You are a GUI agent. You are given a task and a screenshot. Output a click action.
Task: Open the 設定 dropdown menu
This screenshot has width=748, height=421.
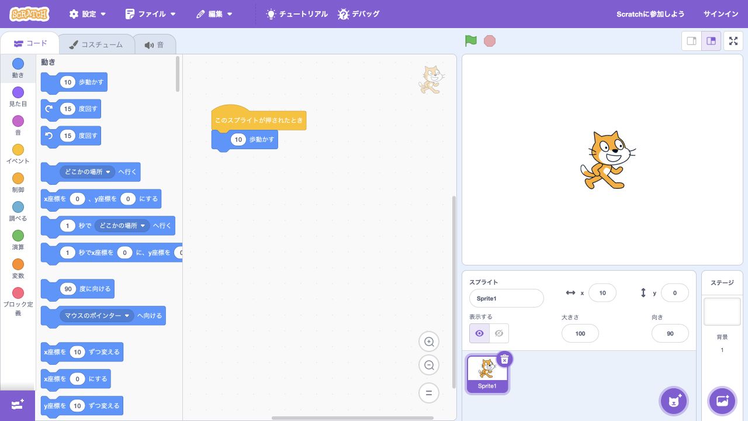pyautogui.click(x=88, y=14)
